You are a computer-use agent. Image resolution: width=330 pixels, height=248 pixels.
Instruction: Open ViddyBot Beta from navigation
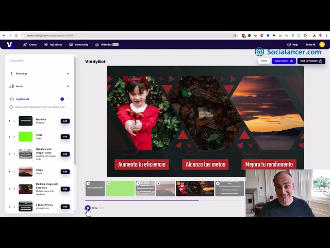click(107, 44)
